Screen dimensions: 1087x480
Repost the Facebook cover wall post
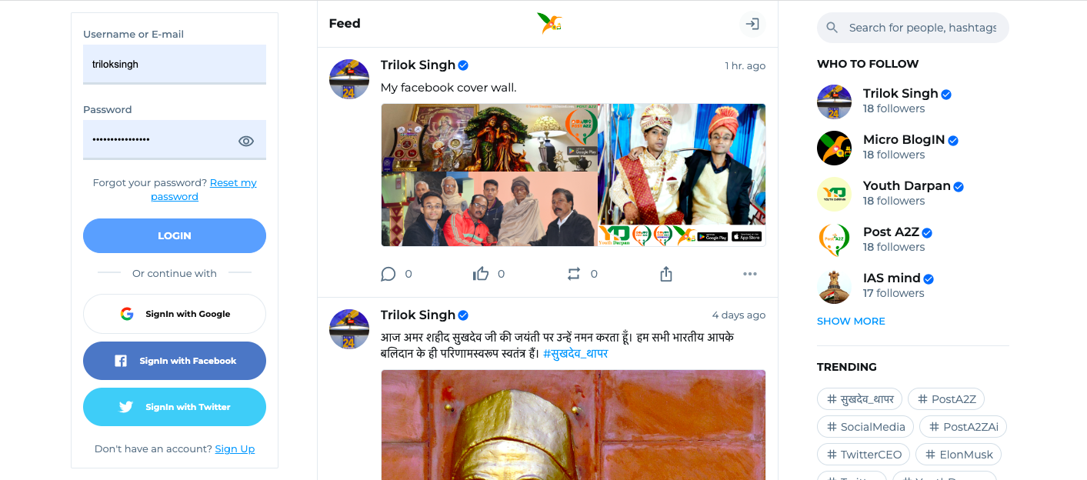pyautogui.click(x=574, y=274)
